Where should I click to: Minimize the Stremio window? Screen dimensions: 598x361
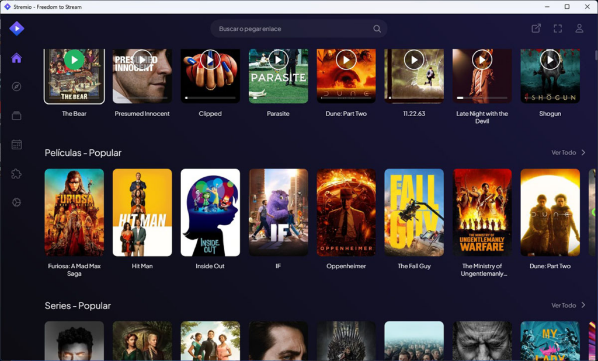(547, 7)
